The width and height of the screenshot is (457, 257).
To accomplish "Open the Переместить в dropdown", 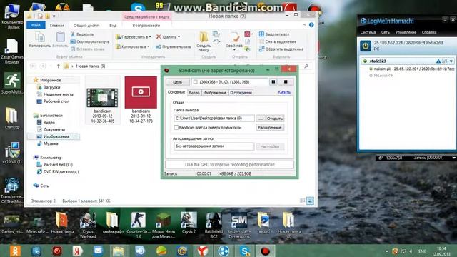I will (x=134, y=37).
